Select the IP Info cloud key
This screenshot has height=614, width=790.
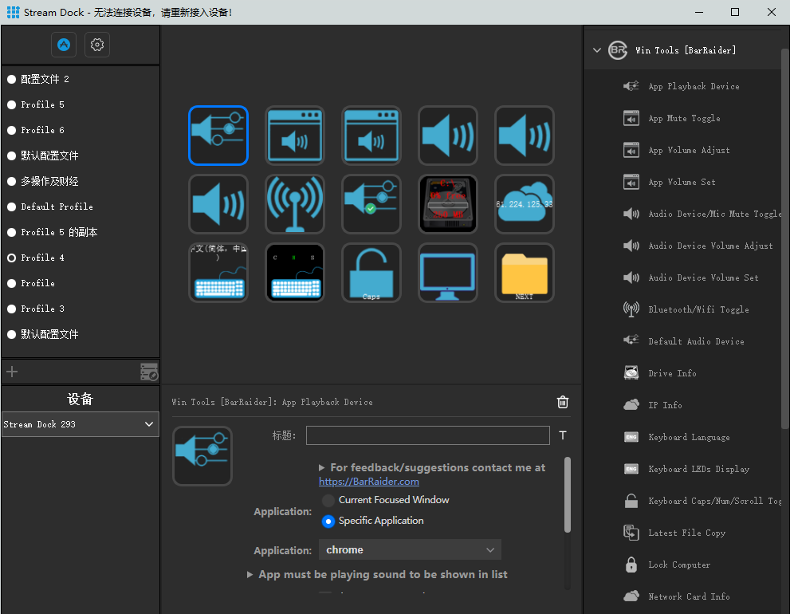point(524,204)
